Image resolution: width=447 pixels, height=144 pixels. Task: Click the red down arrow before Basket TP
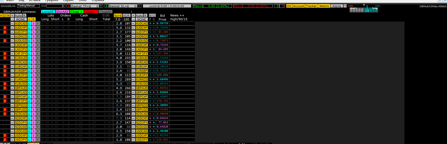(68, 6)
